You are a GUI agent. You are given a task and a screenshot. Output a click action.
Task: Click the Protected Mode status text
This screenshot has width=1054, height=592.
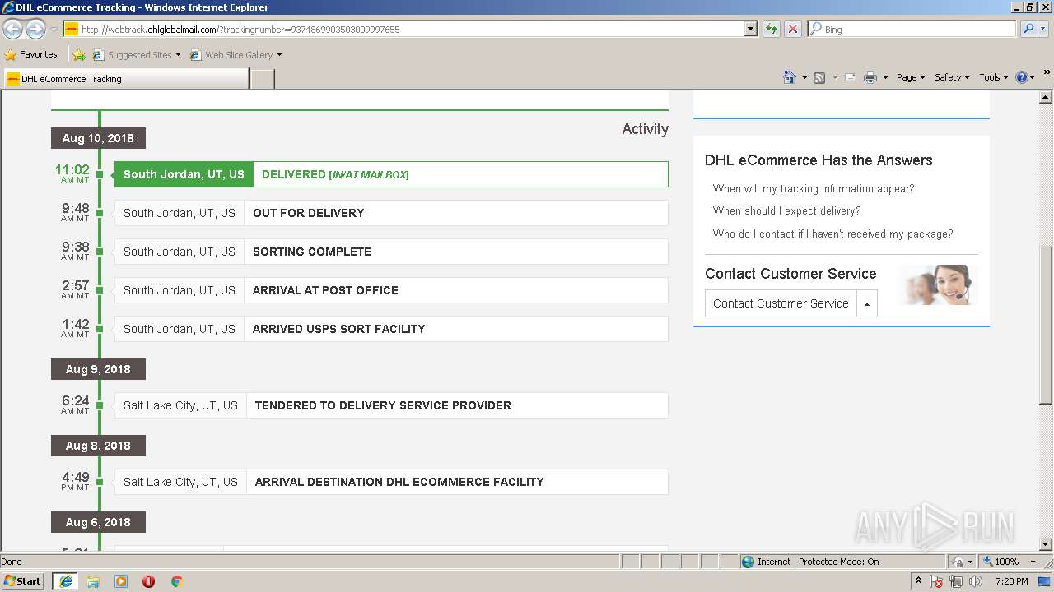(x=818, y=562)
